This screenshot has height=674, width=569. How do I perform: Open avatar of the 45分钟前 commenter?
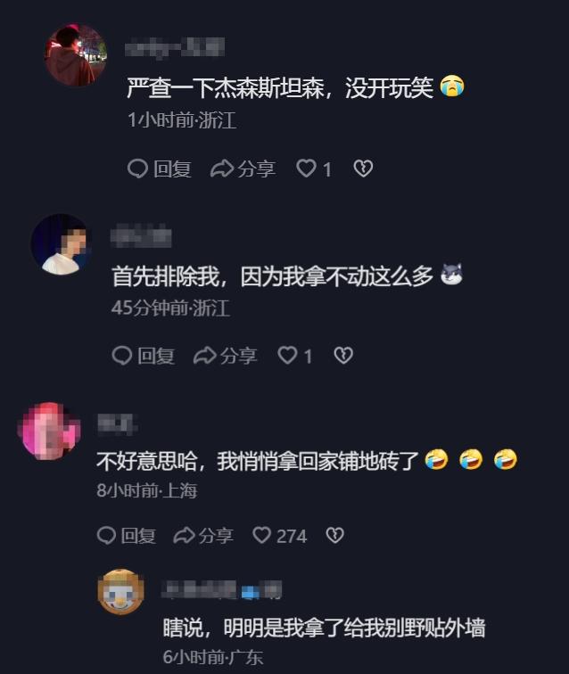(61, 244)
